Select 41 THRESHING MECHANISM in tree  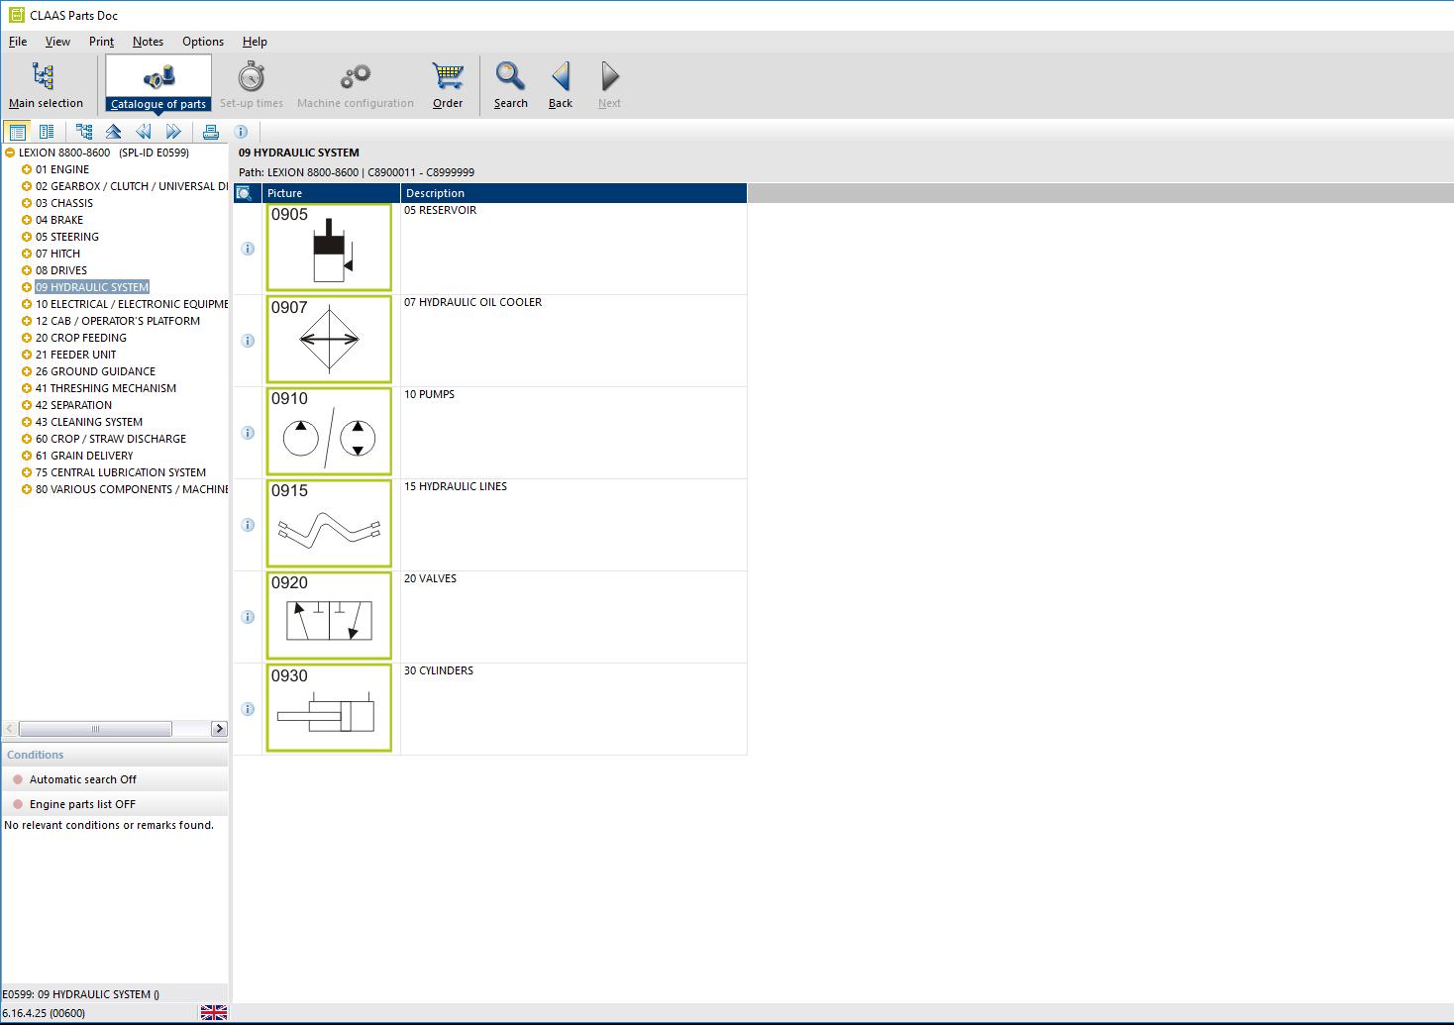point(106,388)
